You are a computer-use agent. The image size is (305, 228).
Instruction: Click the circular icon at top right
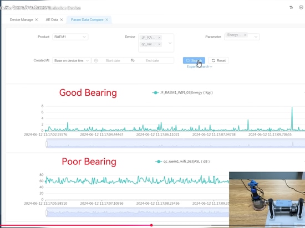point(301,7)
